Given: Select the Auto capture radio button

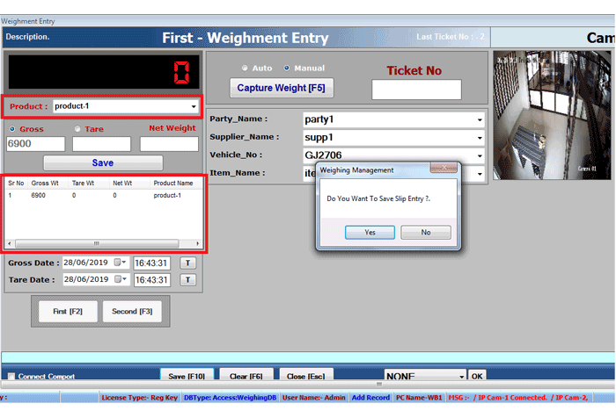Looking at the screenshot, I should pos(245,68).
